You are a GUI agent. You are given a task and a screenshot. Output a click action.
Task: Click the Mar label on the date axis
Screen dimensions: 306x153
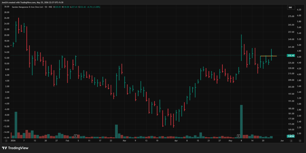click(124, 141)
